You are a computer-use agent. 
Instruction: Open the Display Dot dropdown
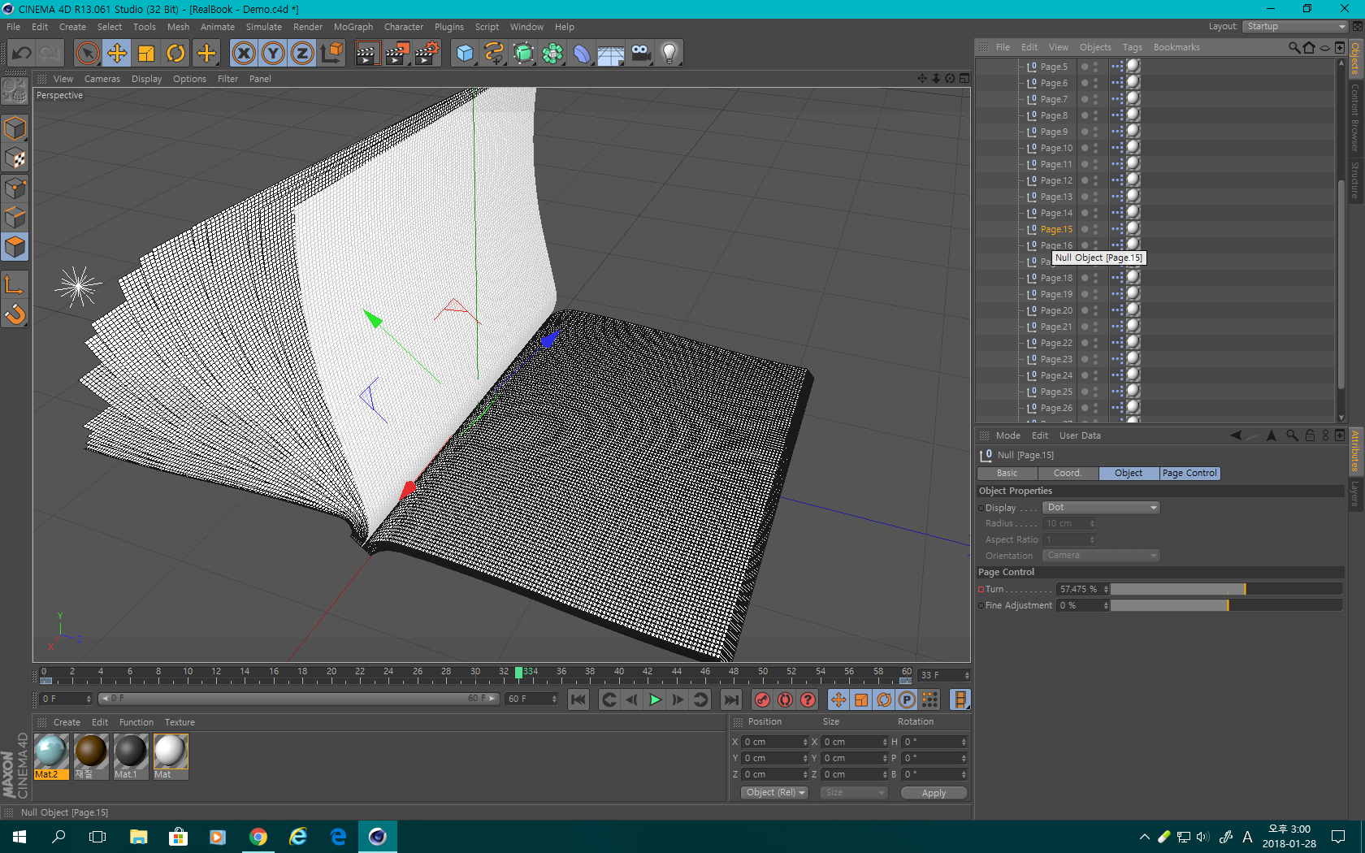[1101, 508]
